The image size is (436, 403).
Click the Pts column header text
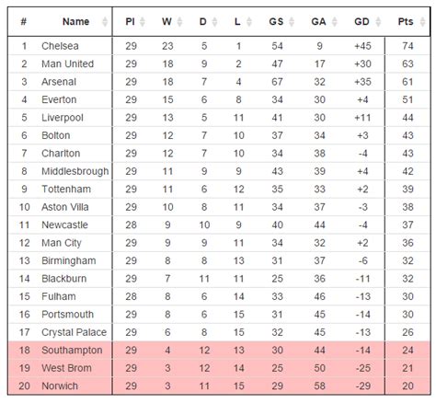click(406, 22)
